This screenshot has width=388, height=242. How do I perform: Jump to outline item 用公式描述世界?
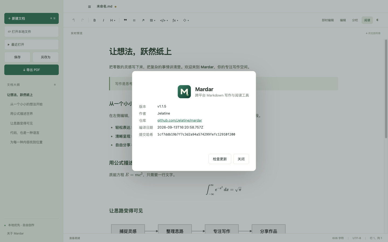tap(22, 113)
